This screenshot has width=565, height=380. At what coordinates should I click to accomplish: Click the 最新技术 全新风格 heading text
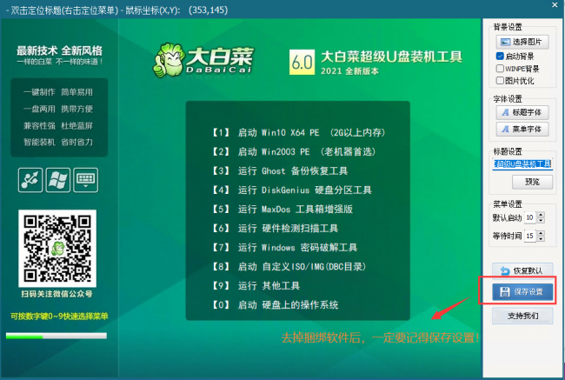pyautogui.click(x=59, y=50)
